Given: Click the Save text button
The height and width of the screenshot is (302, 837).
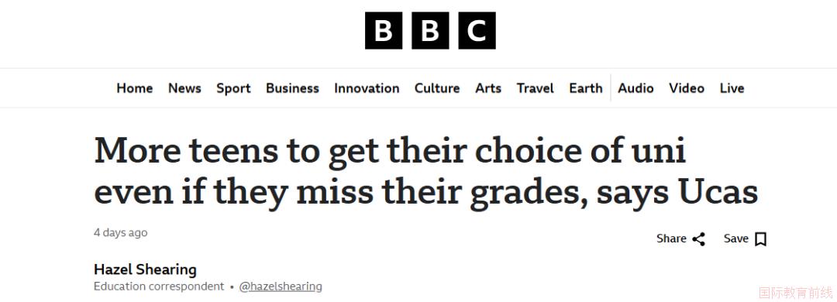Looking at the screenshot, I should click(736, 239).
